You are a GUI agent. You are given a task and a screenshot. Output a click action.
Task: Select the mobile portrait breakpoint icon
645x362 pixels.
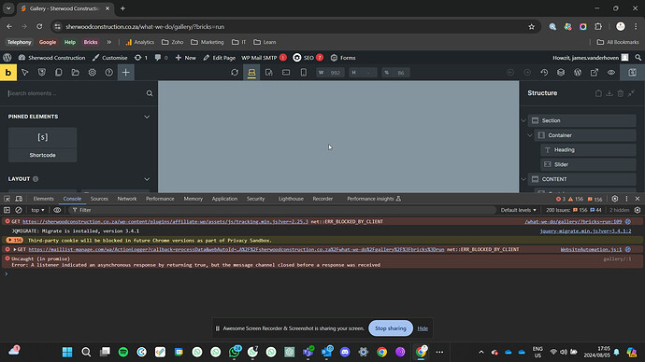303,73
